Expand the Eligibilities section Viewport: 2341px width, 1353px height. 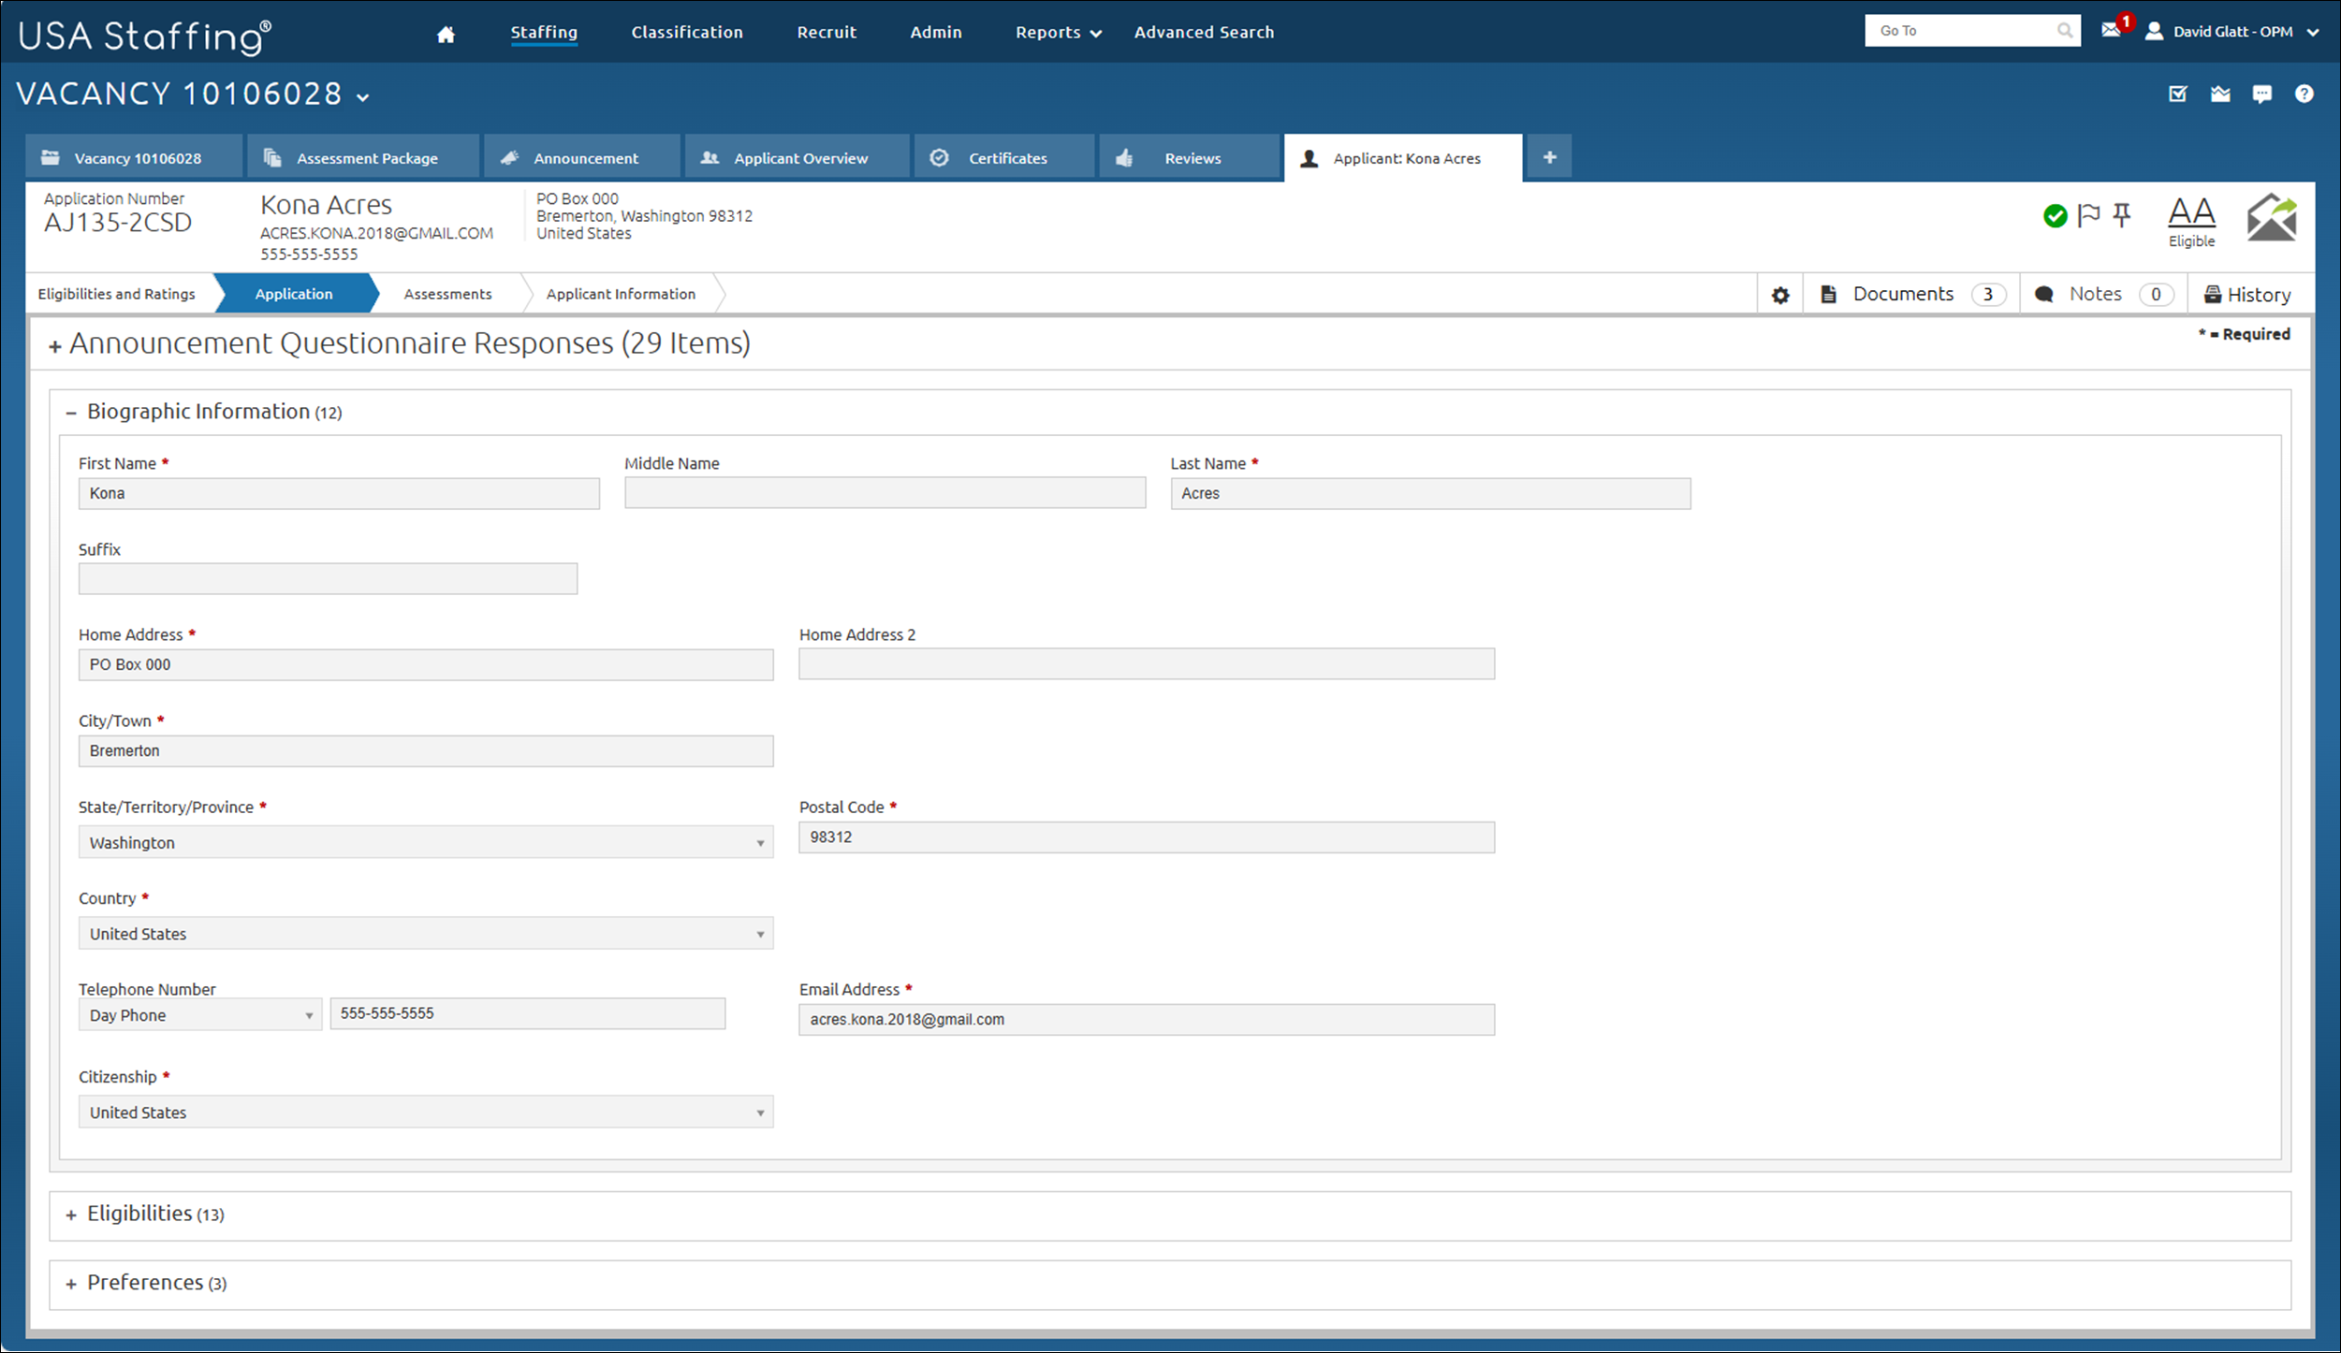(x=71, y=1215)
